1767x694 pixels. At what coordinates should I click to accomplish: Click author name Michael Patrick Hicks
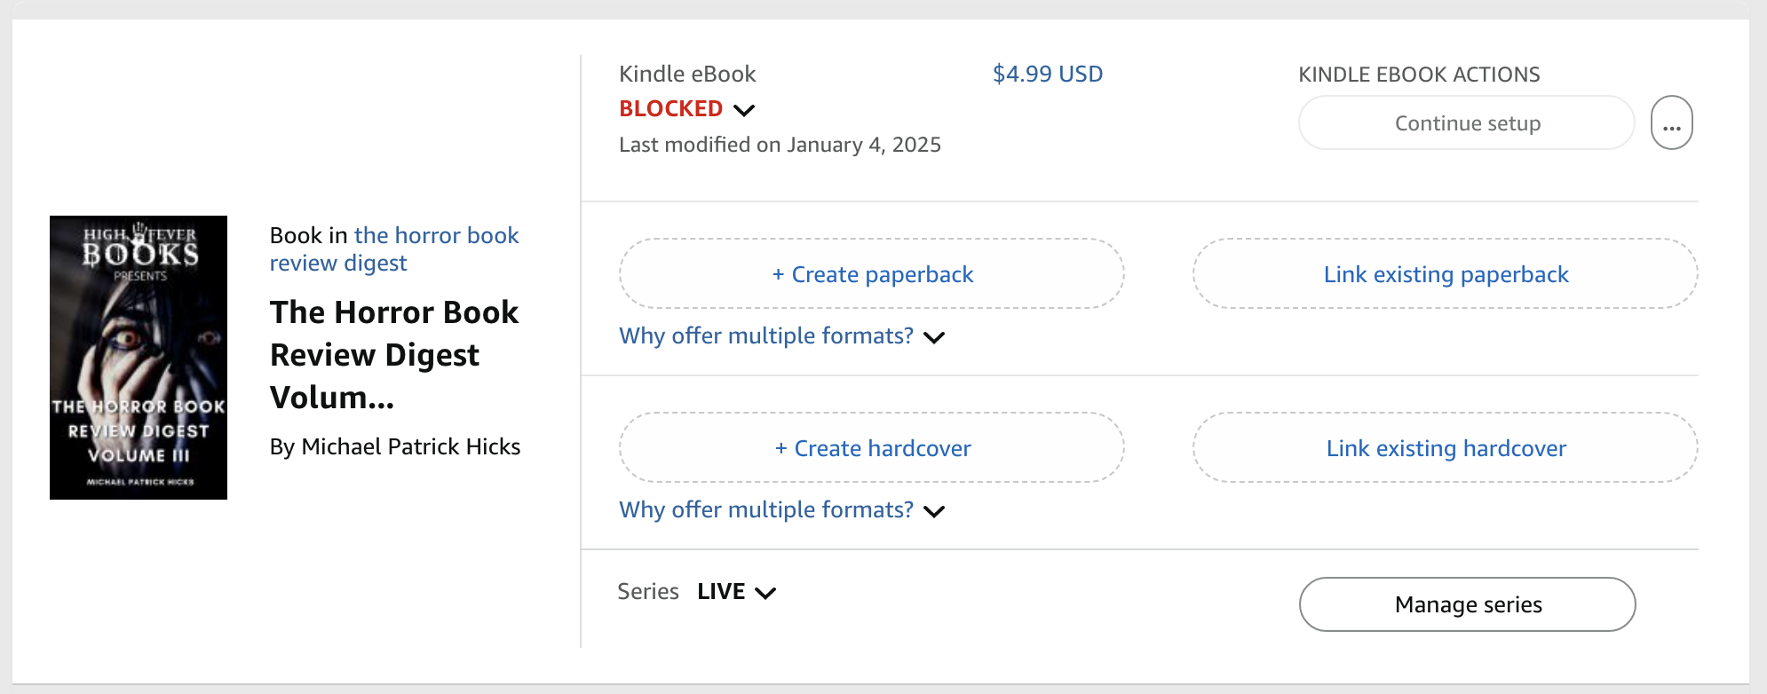pos(410,446)
